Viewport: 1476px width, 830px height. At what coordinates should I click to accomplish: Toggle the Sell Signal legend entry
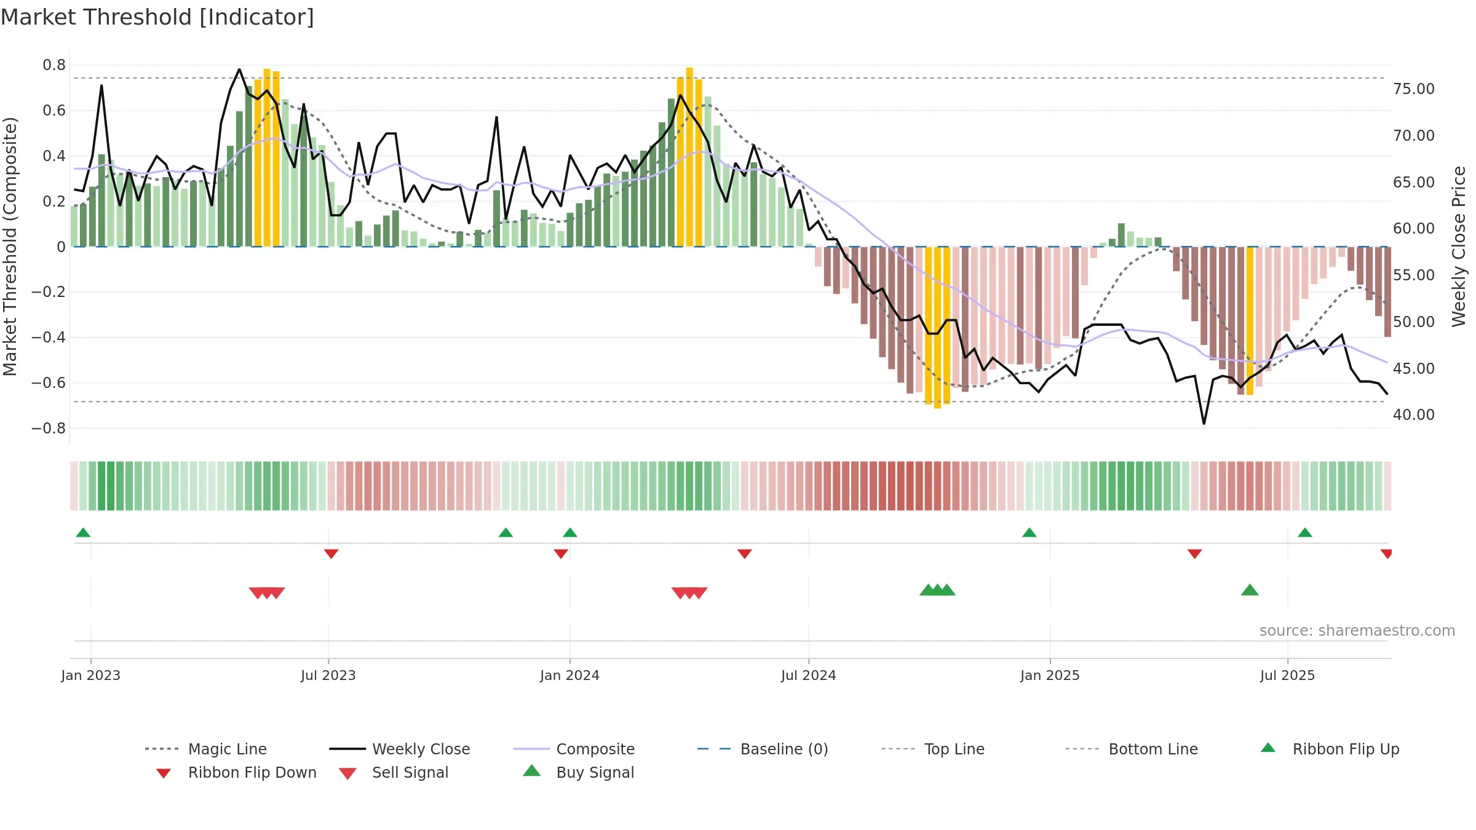pyautogui.click(x=394, y=772)
